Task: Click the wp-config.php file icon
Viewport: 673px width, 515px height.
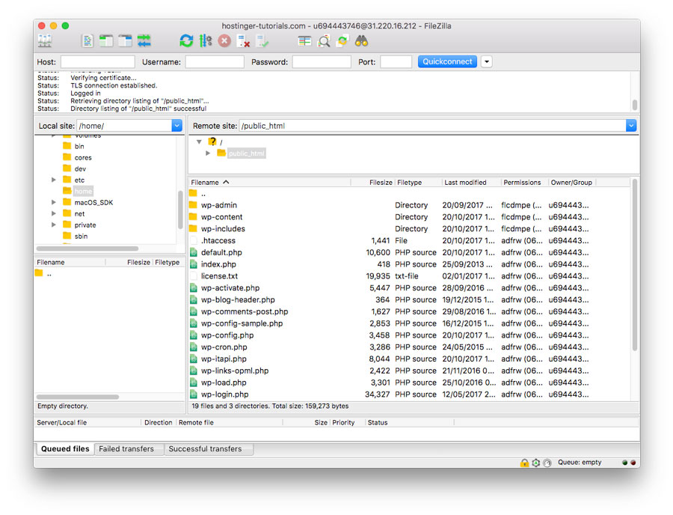Action: [x=194, y=335]
